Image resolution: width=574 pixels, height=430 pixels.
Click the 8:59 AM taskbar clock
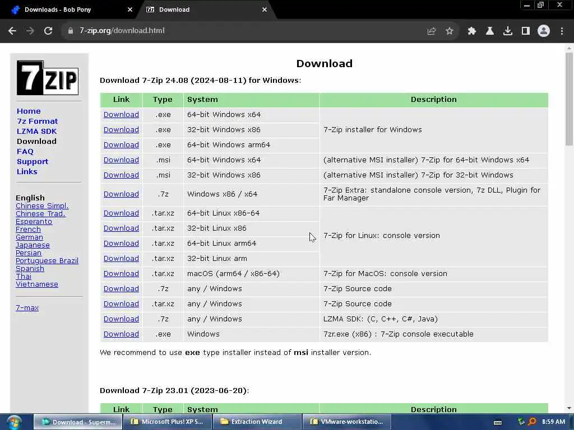click(553, 422)
